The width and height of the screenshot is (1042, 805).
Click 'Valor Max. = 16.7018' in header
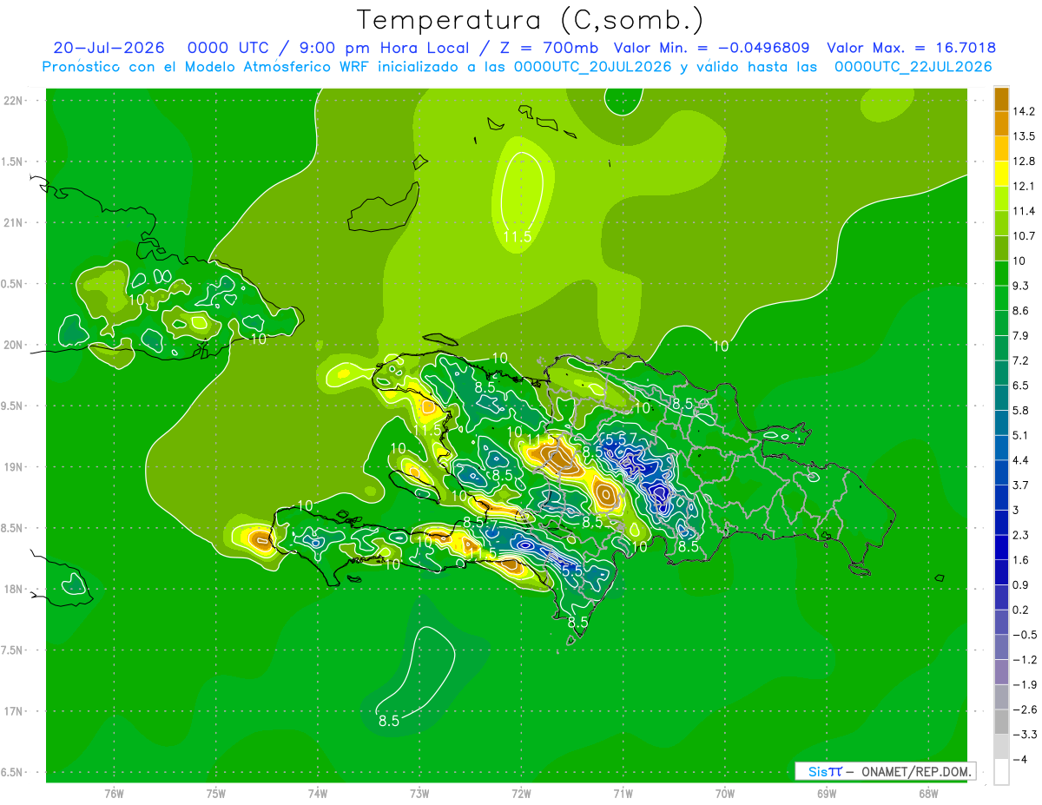pyautogui.click(x=911, y=48)
